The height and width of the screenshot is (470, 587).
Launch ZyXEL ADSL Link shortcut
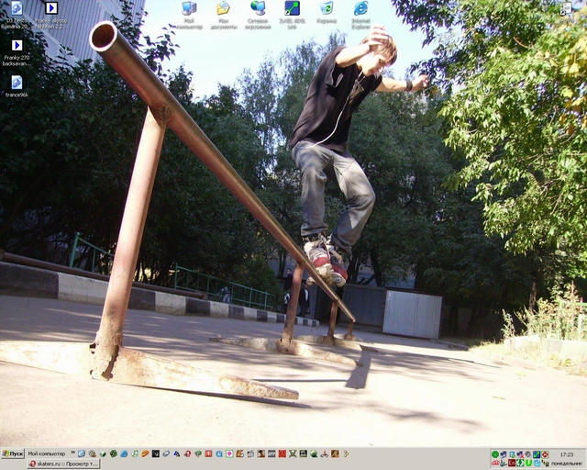(x=292, y=9)
